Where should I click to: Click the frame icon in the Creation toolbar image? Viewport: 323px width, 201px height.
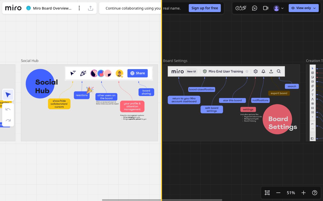[x=312, y=108]
